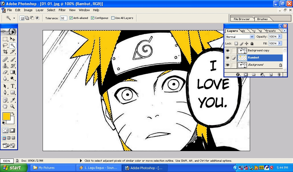Viewport: 293px width, 172px height.
Task: Create a new layer via Layers panel icon
Action: tap(271, 75)
